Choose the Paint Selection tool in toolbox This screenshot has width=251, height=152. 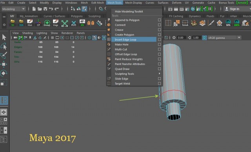(4, 55)
